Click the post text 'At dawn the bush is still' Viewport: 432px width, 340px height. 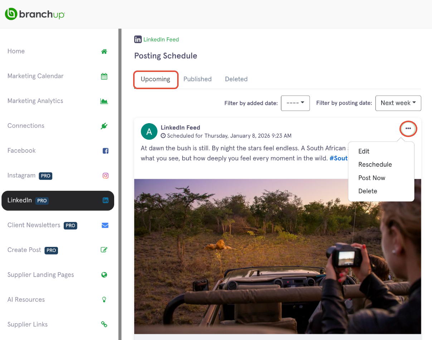pyautogui.click(x=174, y=148)
